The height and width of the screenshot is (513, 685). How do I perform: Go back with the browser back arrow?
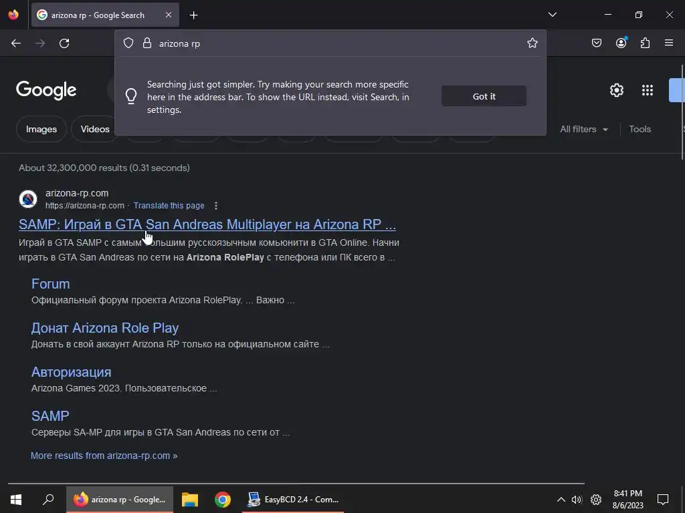[16, 43]
